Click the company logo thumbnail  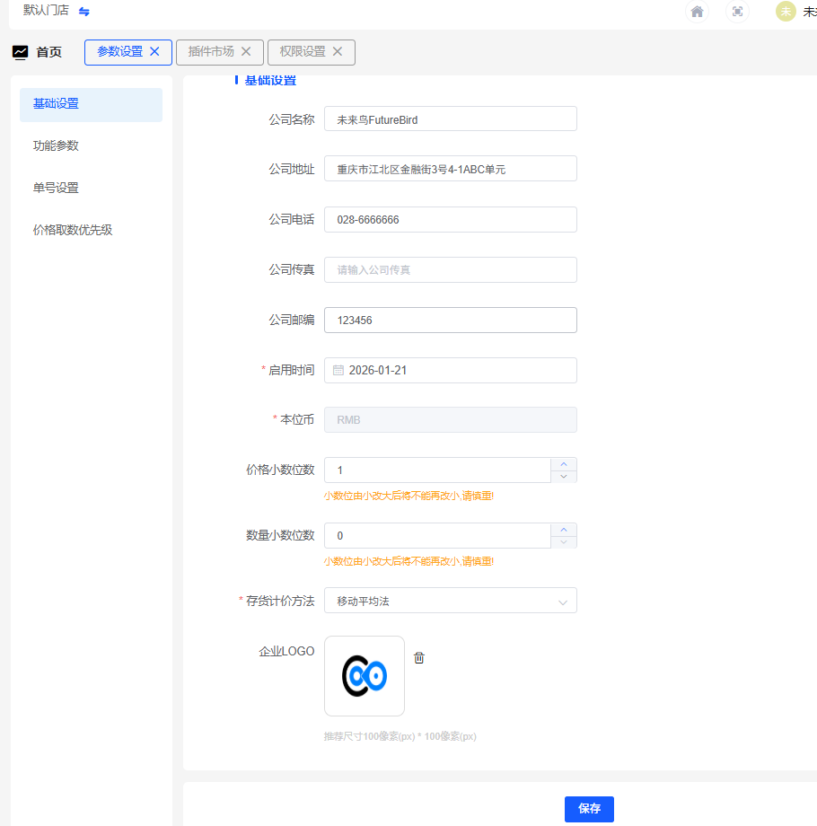(364, 676)
